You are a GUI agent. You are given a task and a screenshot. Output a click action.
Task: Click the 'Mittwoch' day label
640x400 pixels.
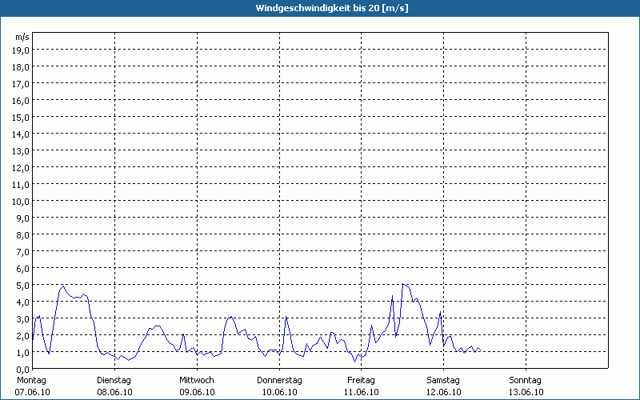197,381
